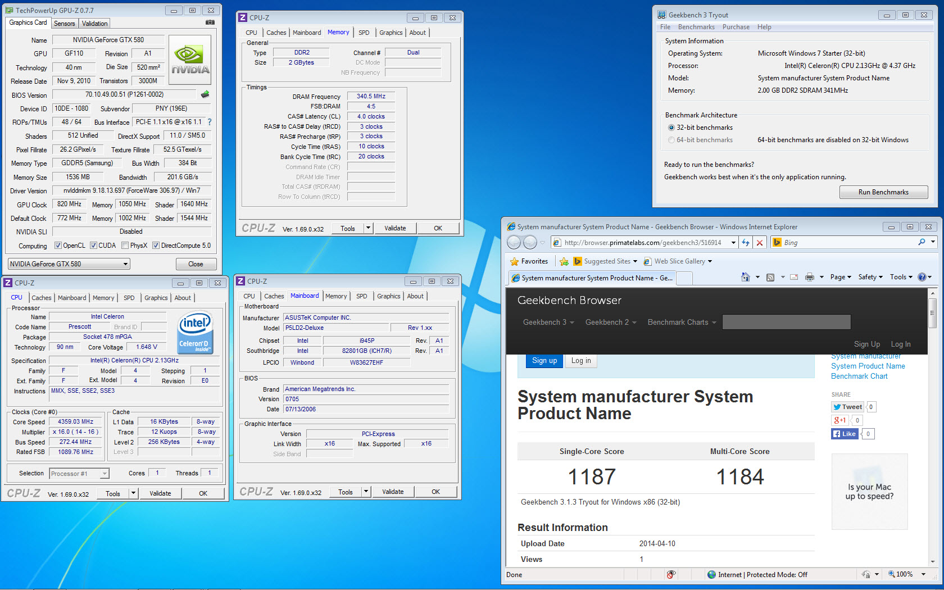Viewport: 944px width, 590px height.
Task: Click Log in button on Geekbench page
Action: 581,361
